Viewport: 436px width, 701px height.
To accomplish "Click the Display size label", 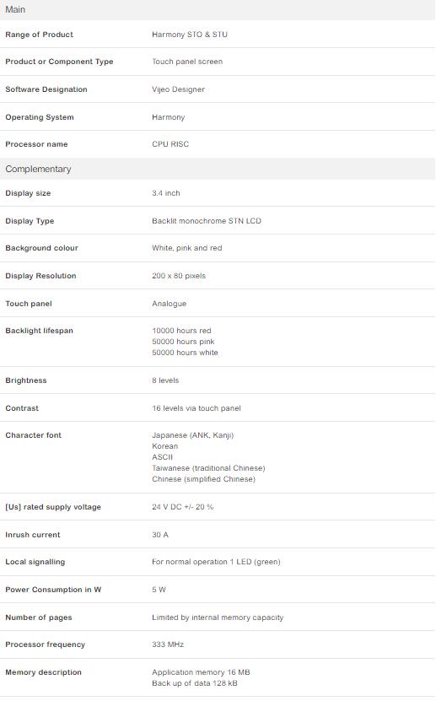I will coord(28,193).
